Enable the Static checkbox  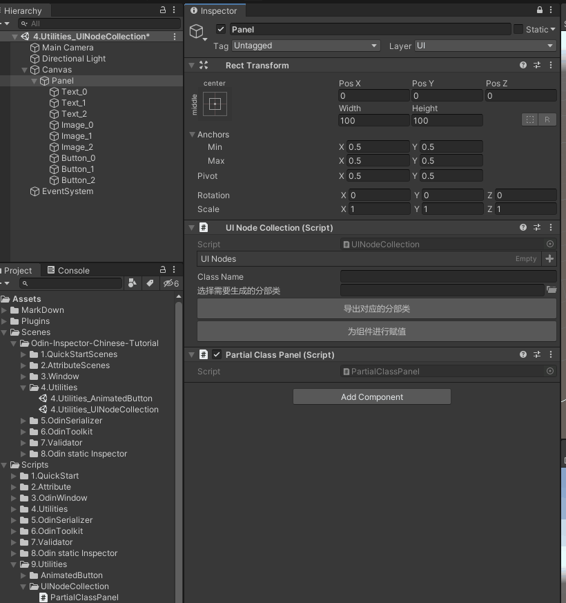pyautogui.click(x=518, y=29)
